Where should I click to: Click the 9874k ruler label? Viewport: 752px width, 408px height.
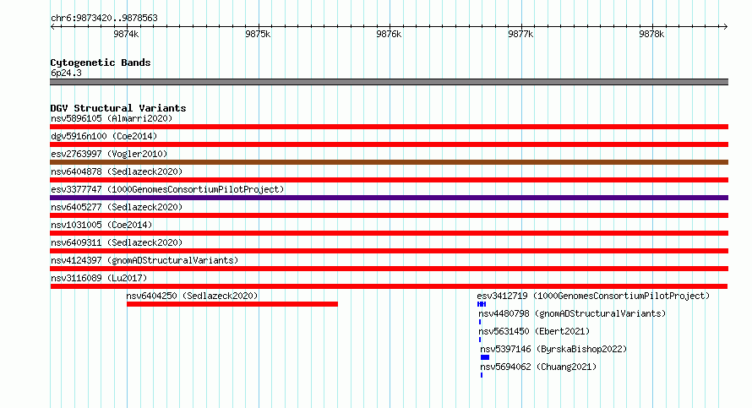tap(126, 34)
